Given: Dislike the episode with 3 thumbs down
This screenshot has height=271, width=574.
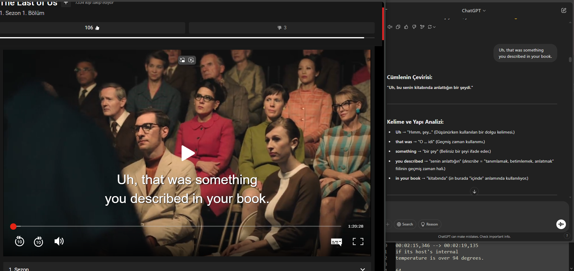Looking at the screenshot, I should [282, 28].
